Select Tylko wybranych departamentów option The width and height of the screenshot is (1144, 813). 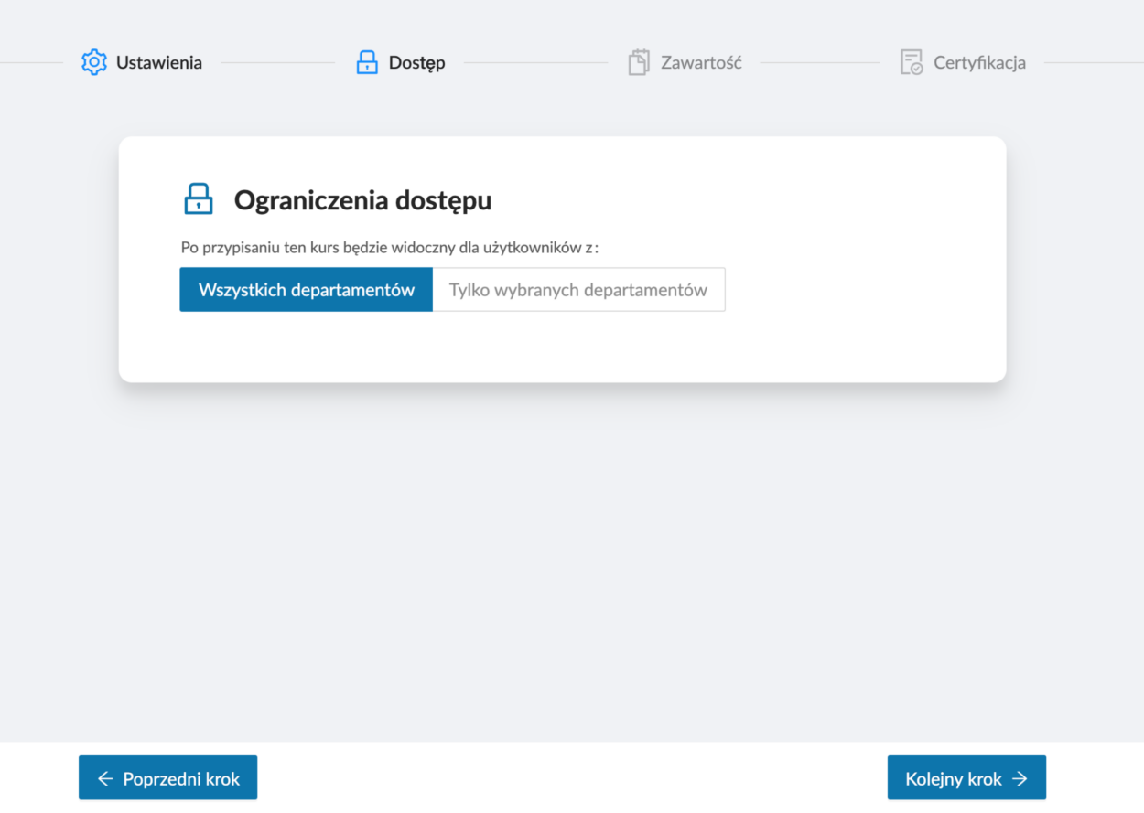coord(578,289)
